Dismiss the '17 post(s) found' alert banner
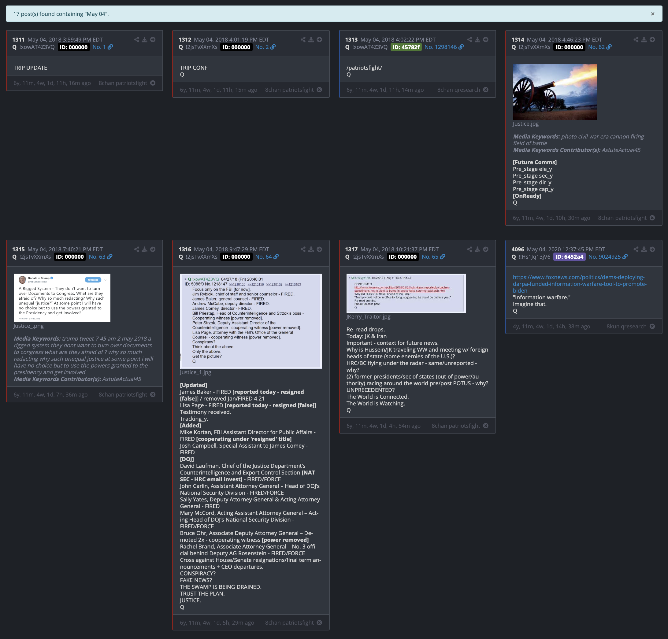 point(652,14)
